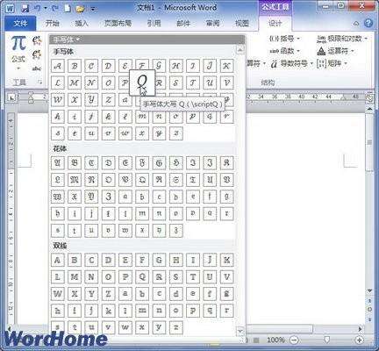Insert Fraktur capital M symbol
379x351 pixels.
tap(75, 180)
